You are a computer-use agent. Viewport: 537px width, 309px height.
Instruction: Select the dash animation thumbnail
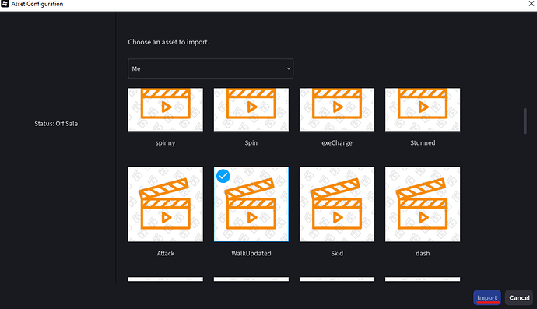(x=423, y=204)
